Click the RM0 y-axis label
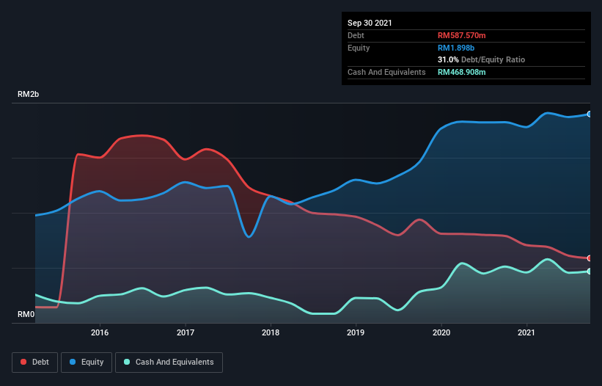The image size is (602, 386). pyautogui.click(x=26, y=314)
